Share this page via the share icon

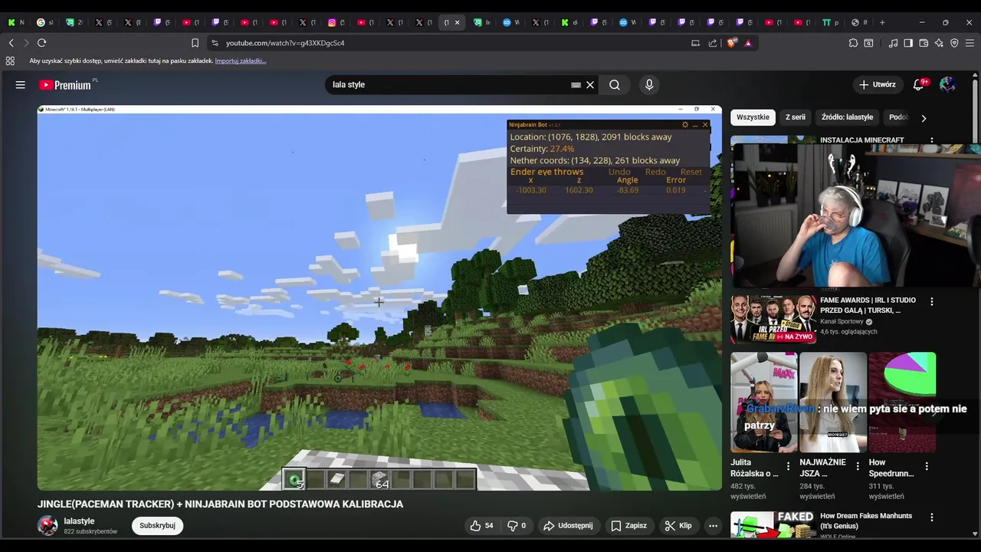[x=713, y=43]
